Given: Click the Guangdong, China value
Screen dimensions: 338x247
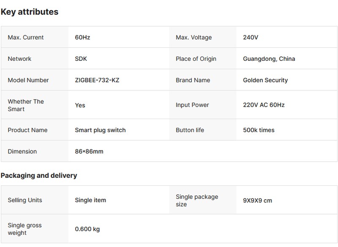Looking at the screenshot, I should (x=269, y=59).
